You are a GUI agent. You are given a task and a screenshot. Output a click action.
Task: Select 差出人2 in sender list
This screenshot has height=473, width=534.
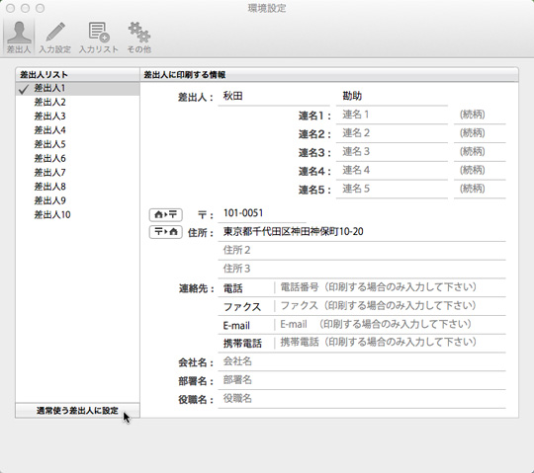coord(78,102)
